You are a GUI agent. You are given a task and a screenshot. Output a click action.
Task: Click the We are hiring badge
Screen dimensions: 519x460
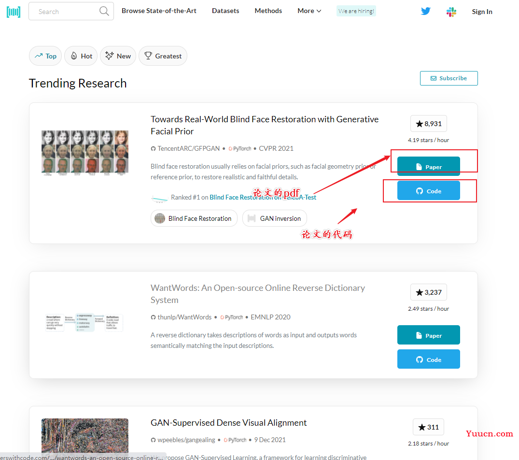pyautogui.click(x=356, y=11)
